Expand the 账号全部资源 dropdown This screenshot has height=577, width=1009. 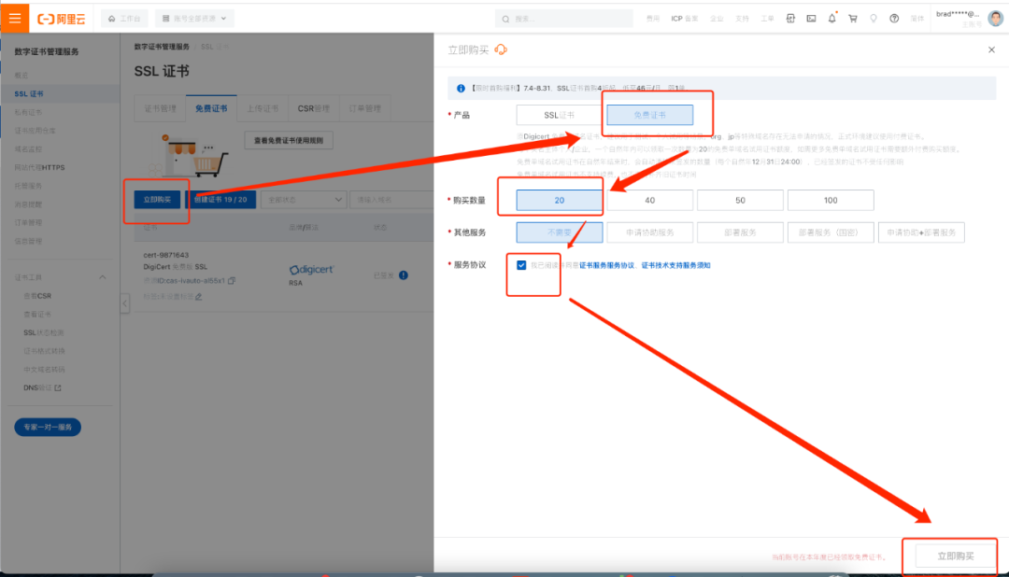pos(194,19)
